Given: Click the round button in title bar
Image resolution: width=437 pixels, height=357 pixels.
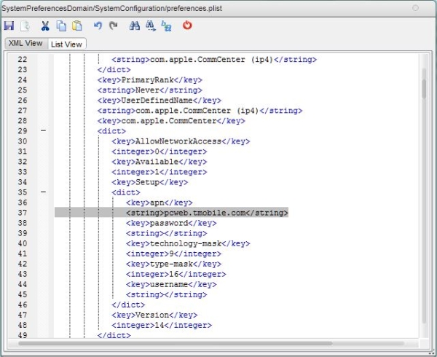Looking at the screenshot, I should (415, 7).
